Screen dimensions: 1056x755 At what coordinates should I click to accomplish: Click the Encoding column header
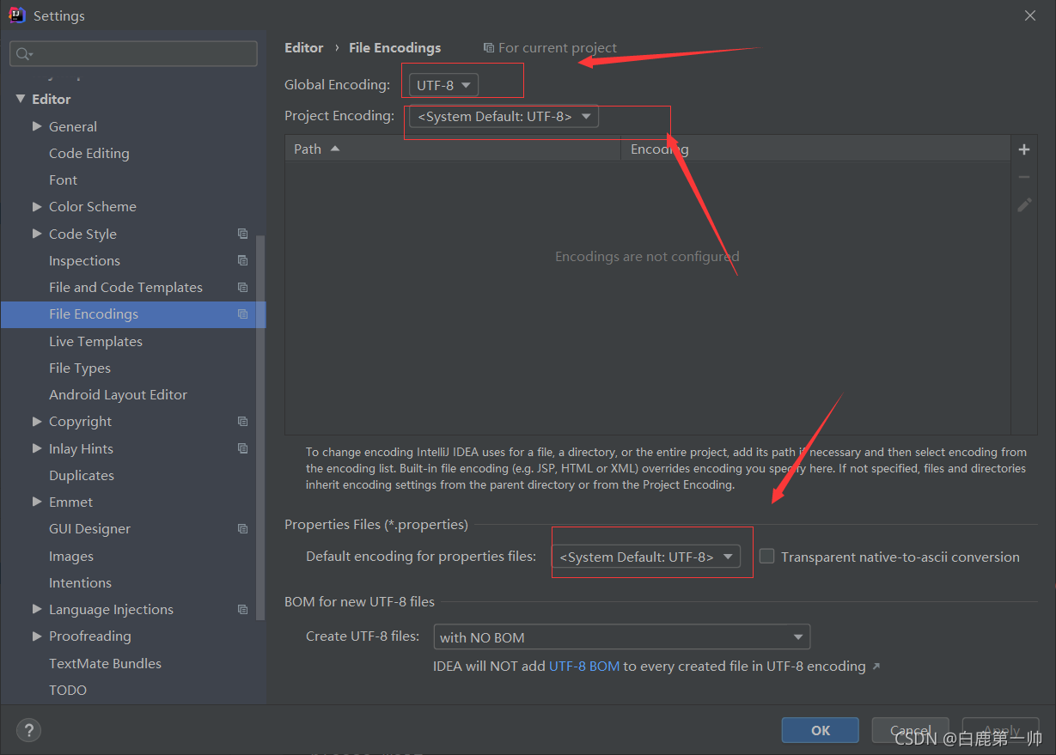pyautogui.click(x=815, y=149)
